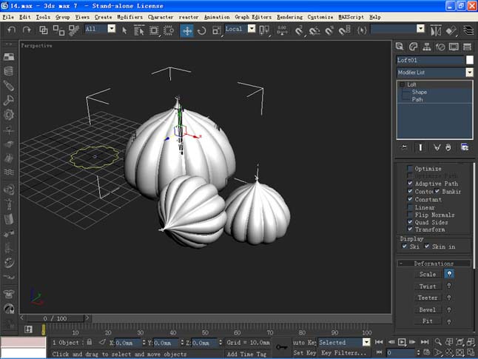Viewport: 478px width, 359px height.
Task: Click the Redo arrow icon
Action: 27,30
